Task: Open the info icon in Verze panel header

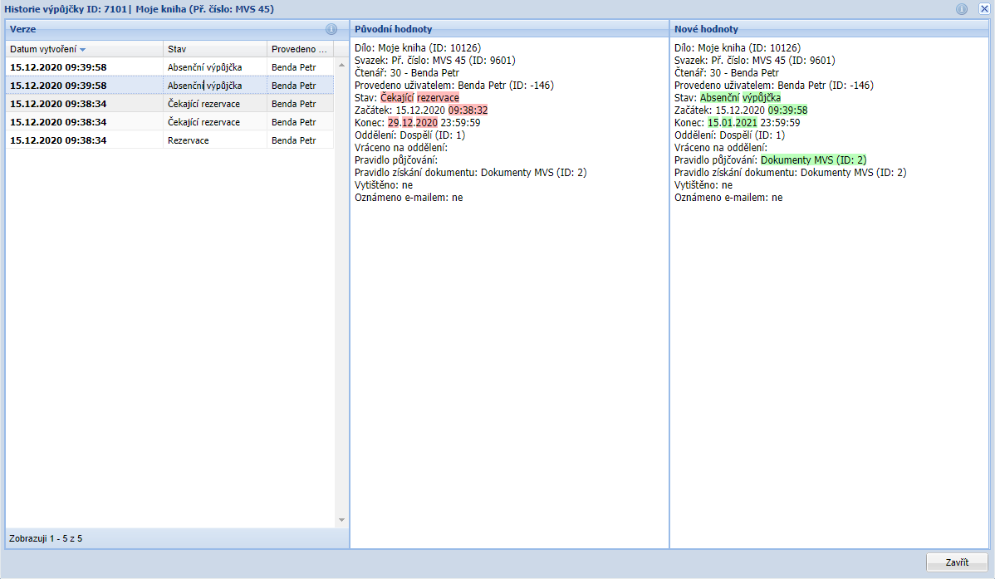Action: [331, 29]
